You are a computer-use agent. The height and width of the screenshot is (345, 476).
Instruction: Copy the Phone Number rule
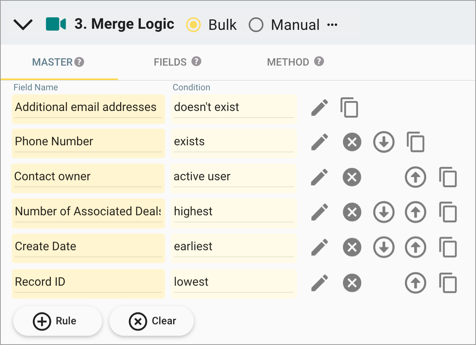[416, 142]
